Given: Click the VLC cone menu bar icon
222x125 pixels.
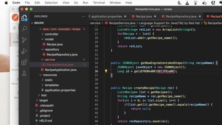Looking at the screenshot, I should (187, 3).
